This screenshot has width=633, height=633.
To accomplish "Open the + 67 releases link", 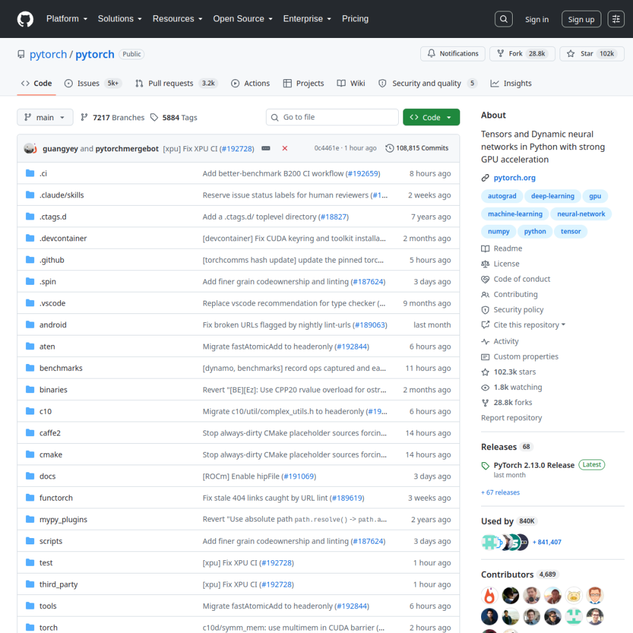I will (x=500, y=493).
